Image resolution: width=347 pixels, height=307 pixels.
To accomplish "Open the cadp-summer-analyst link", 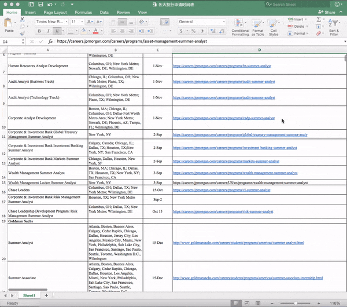I will click(224, 118).
